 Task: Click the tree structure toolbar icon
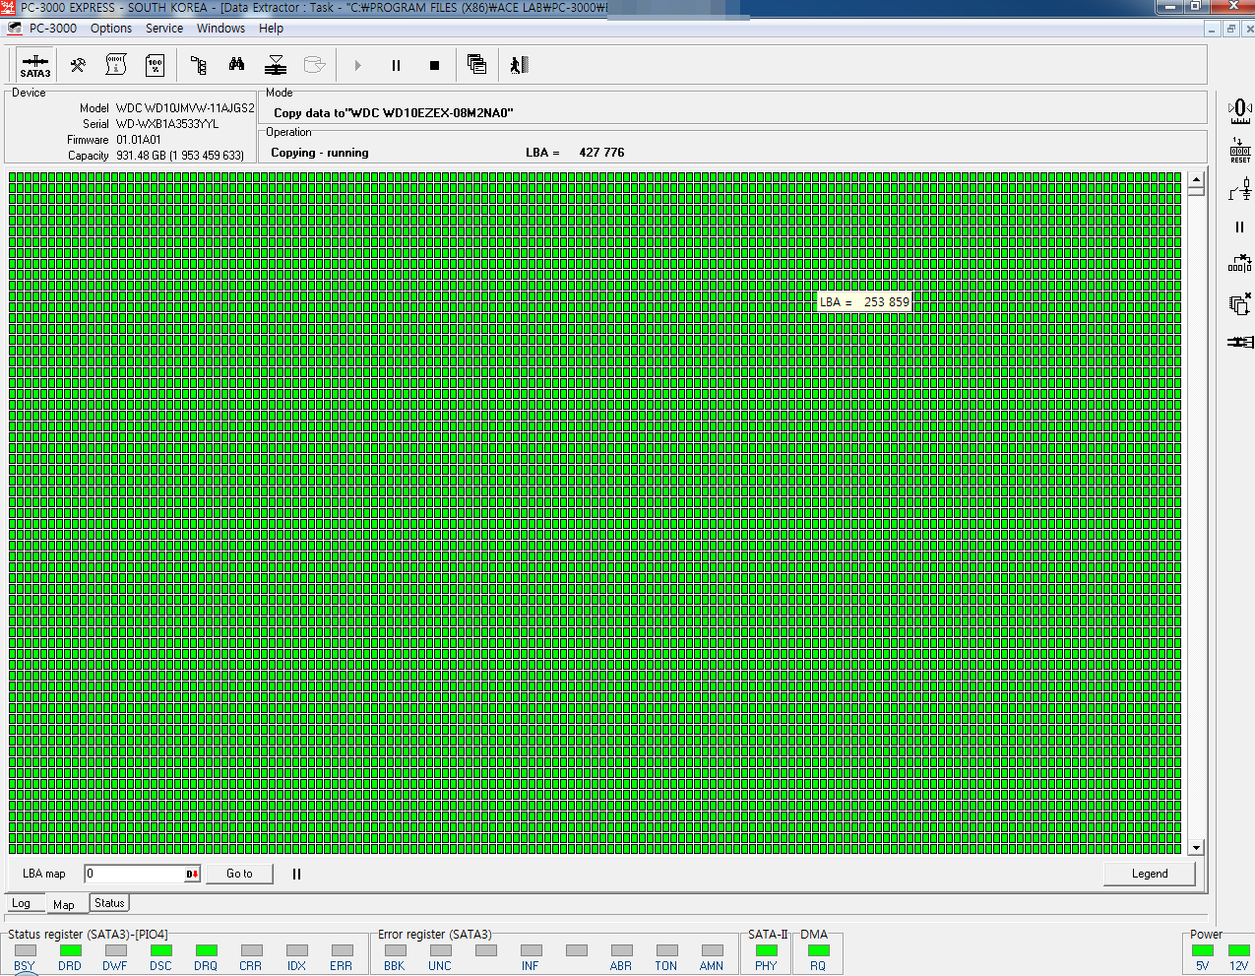coord(198,66)
